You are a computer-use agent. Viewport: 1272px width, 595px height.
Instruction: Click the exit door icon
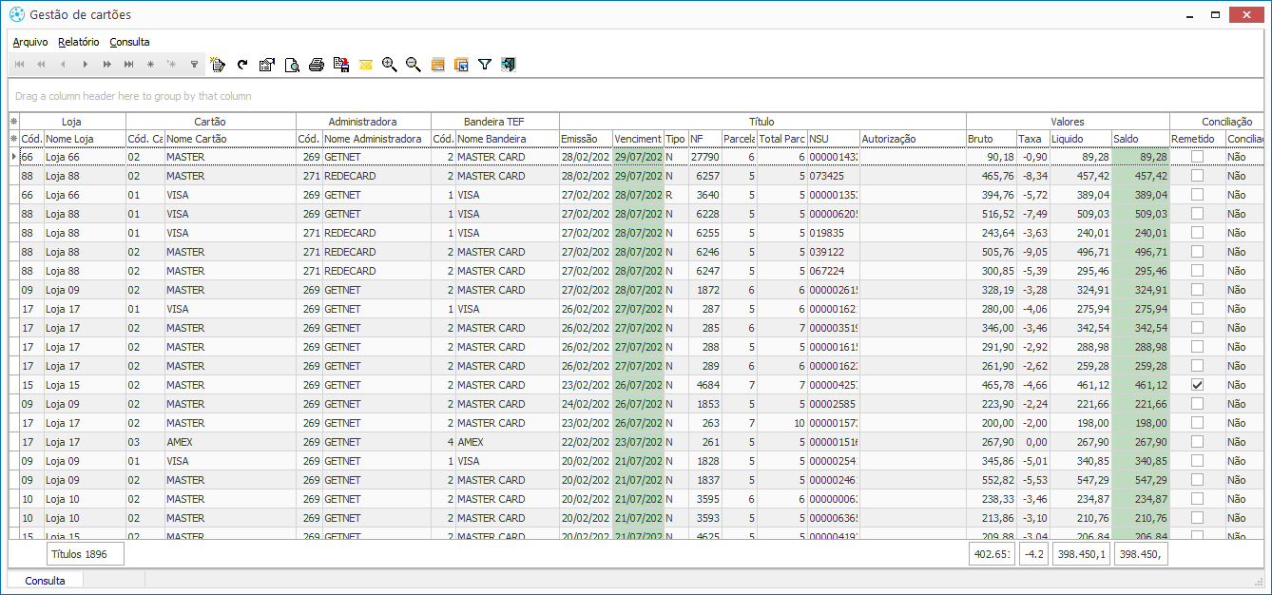point(509,65)
